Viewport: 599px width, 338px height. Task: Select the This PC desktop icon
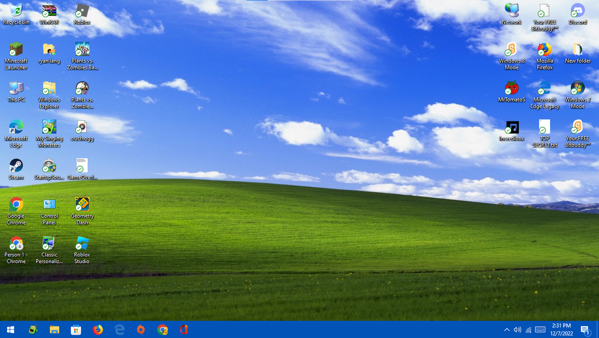(16, 92)
